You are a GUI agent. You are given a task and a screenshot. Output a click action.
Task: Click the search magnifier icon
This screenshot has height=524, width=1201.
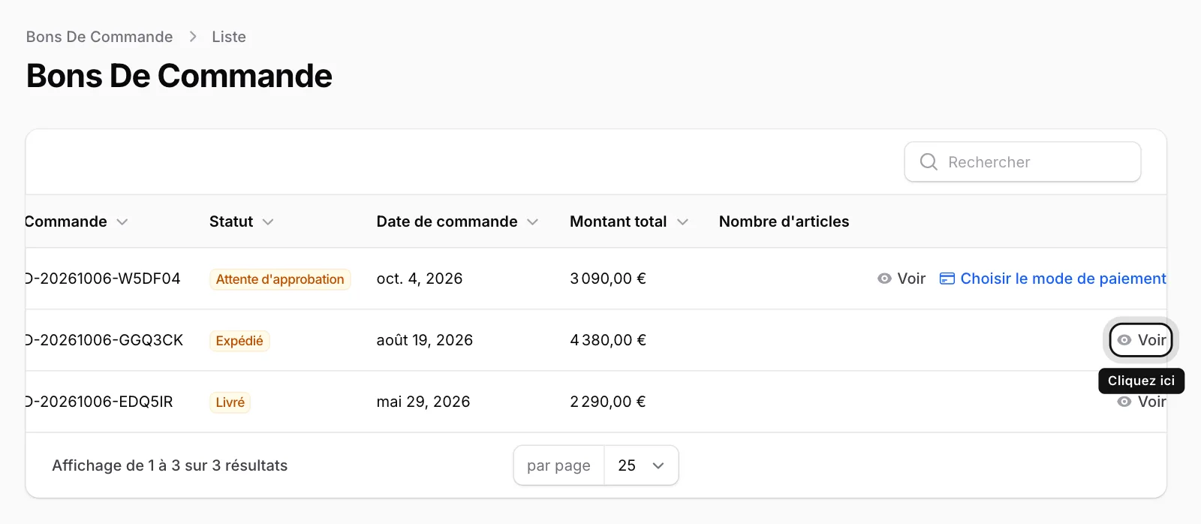tap(929, 162)
